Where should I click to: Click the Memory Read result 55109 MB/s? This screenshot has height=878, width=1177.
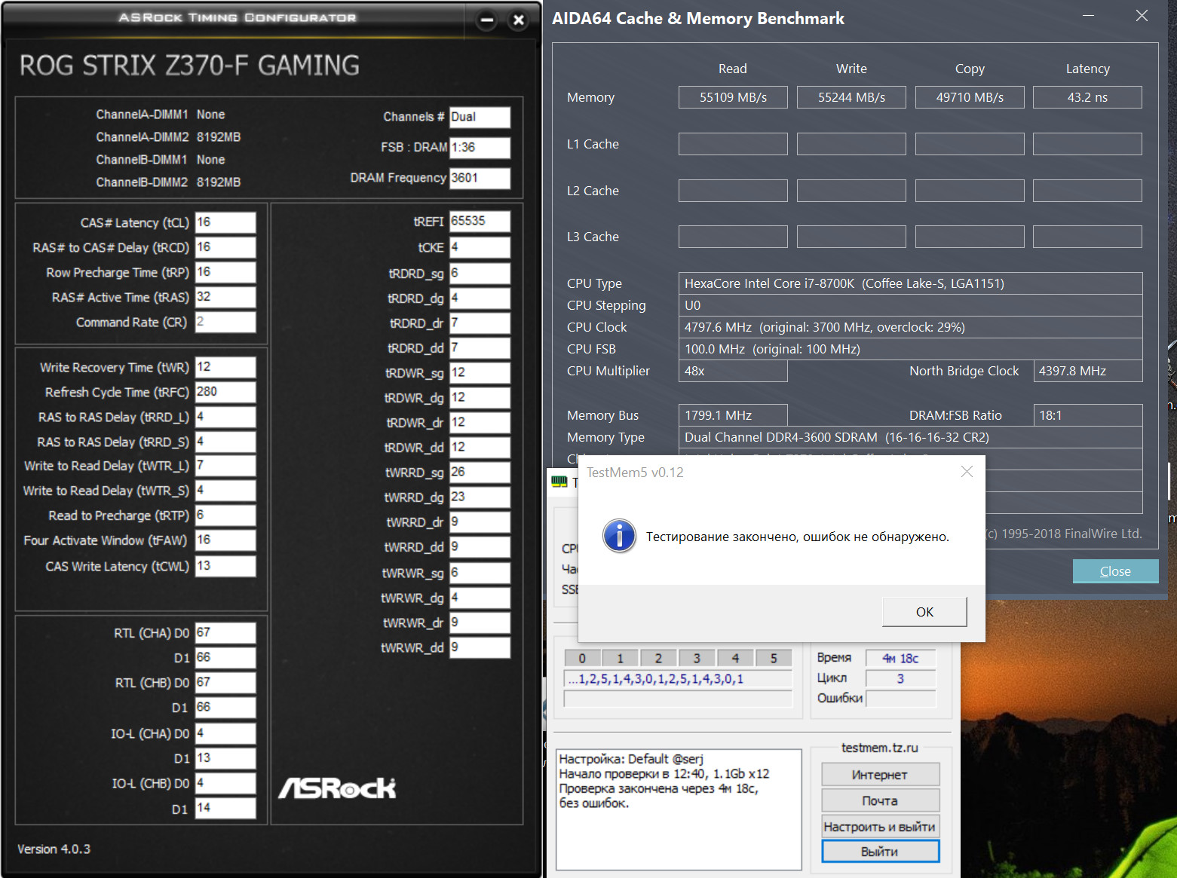pos(733,97)
